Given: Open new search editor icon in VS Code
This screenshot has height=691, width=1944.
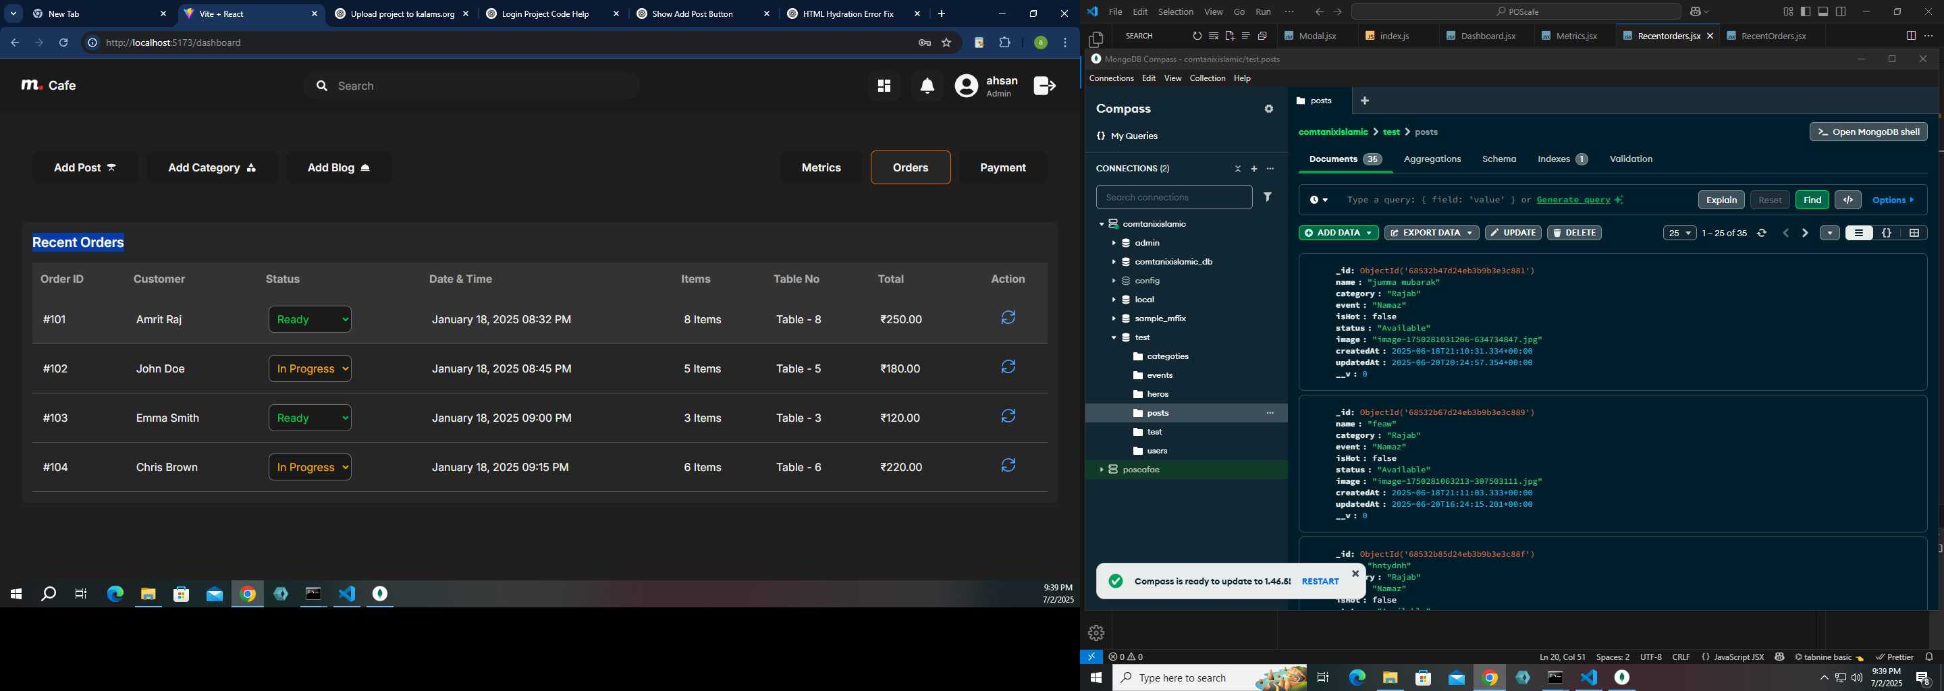Looking at the screenshot, I should click(1230, 36).
